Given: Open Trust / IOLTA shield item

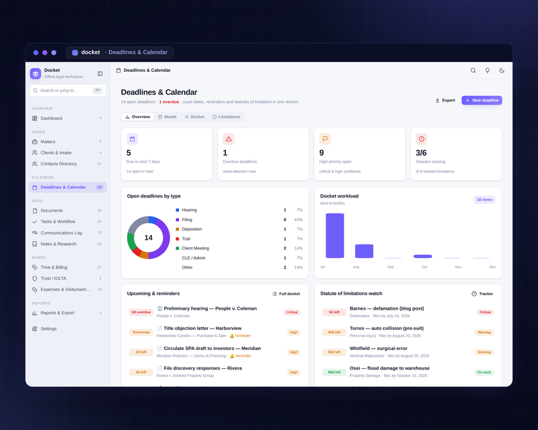Looking at the screenshot, I should tap(68, 278).
